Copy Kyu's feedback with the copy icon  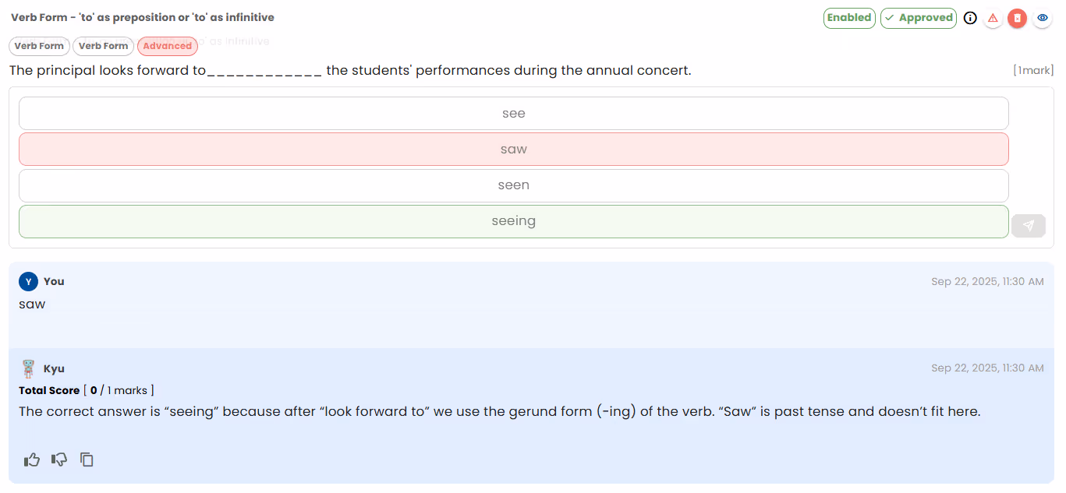(87, 460)
